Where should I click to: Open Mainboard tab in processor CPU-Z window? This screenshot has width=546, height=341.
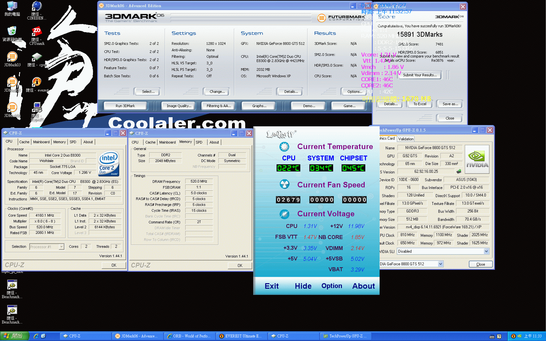(x=41, y=142)
